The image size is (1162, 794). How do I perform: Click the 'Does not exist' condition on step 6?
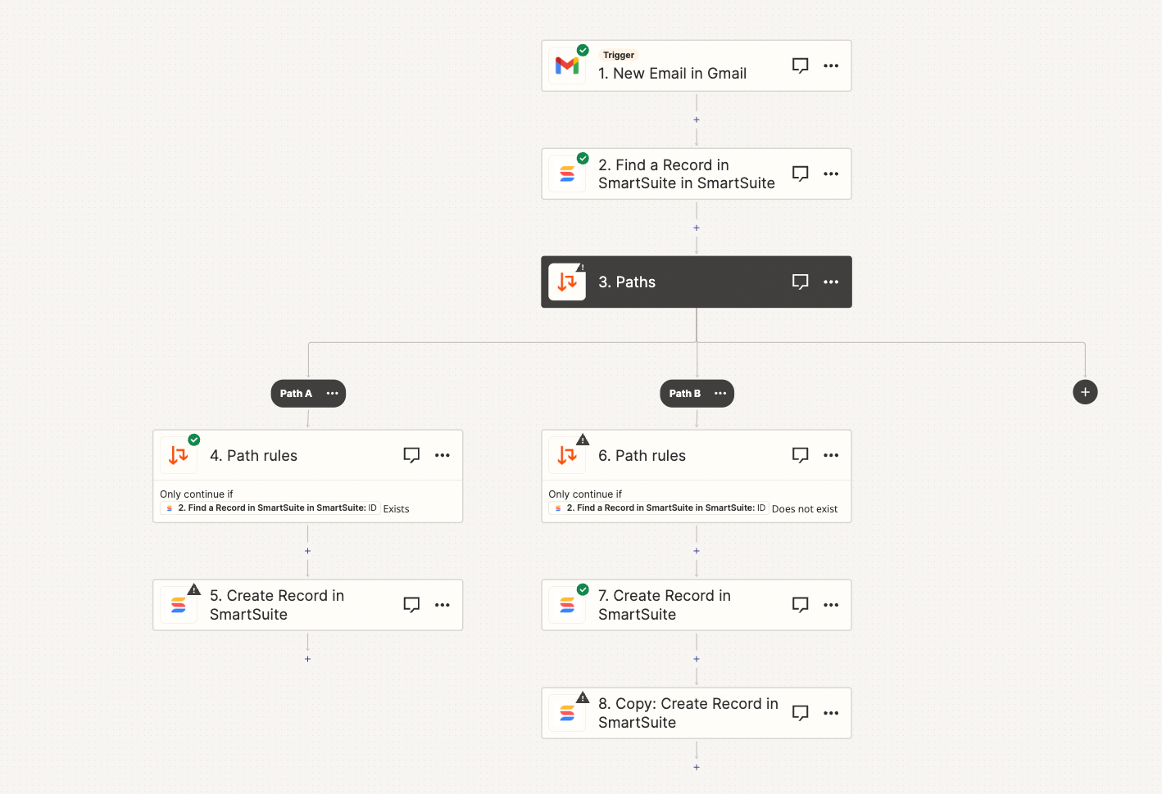click(x=806, y=508)
